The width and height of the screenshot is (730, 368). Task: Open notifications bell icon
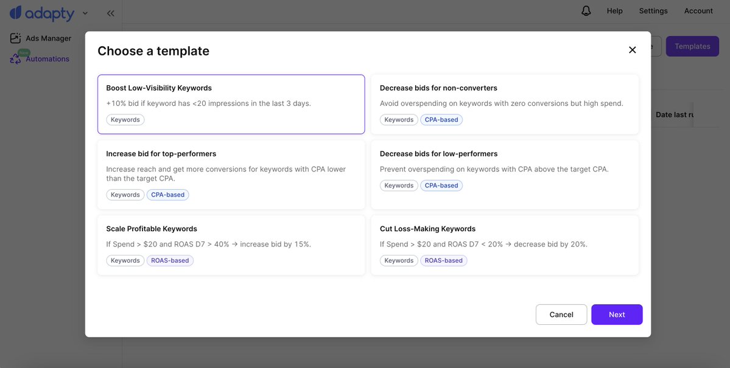[x=586, y=11]
